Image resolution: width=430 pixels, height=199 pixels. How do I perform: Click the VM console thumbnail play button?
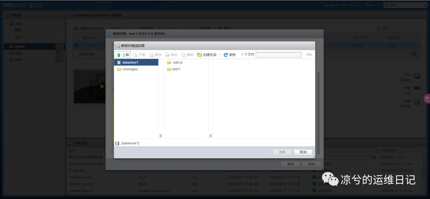point(102,86)
